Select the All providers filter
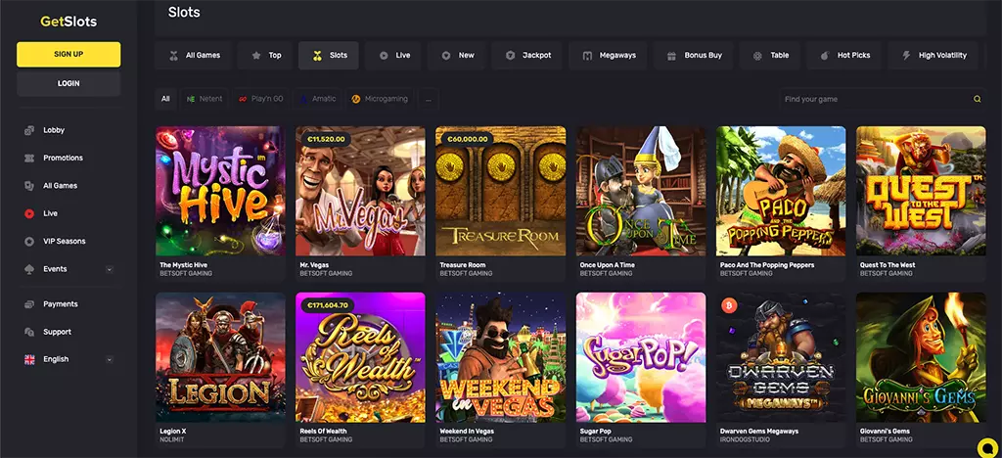Screen dimensions: 1002x458 (x=165, y=99)
